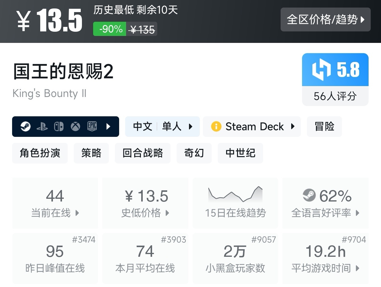Tap the Xiaoheihe logo in the 5.8 score badge
Screen dimensions: 381x287
322,70
